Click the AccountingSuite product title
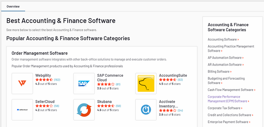264x127 pixels. tap(173, 75)
